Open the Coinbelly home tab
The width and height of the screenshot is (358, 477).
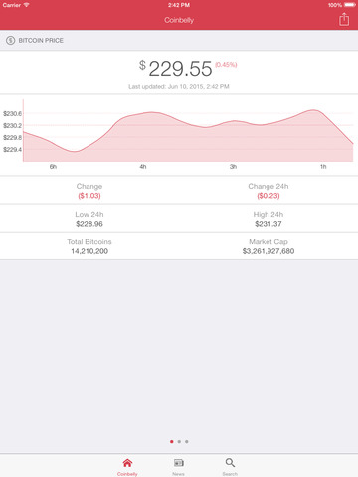pyautogui.click(x=127, y=466)
